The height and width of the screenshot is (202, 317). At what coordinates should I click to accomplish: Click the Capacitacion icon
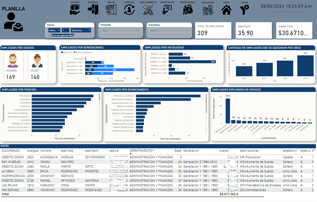(167, 10)
